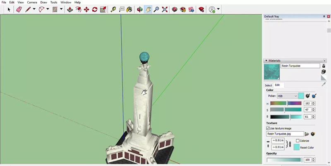Uncheck Use texture image

[268, 128]
